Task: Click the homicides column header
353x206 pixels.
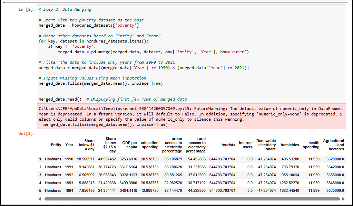Action: coord(290,145)
